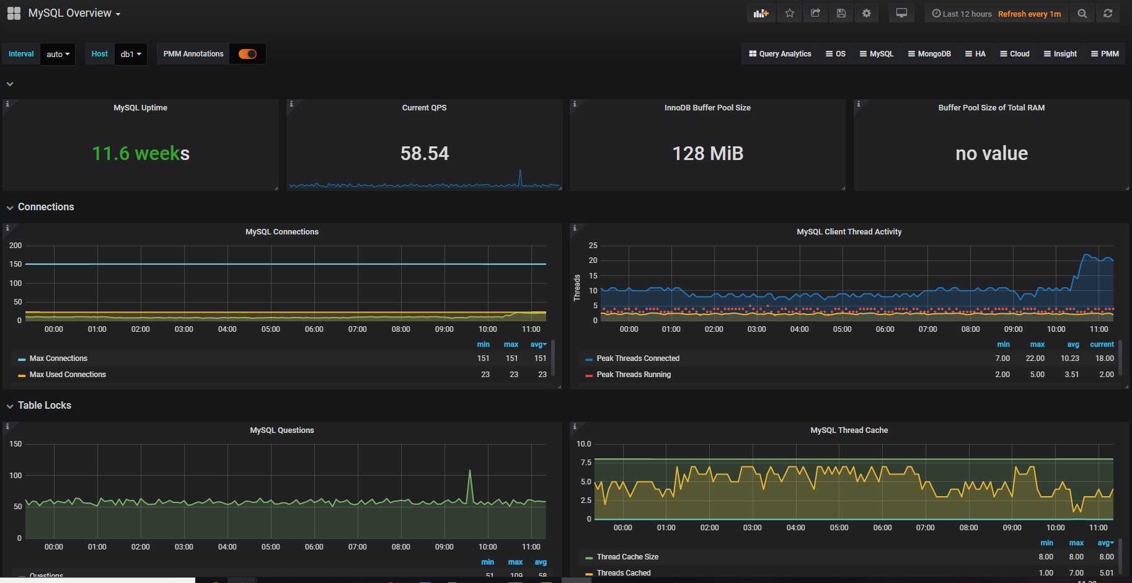This screenshot has width=1132, height=583.
Task: Open info icon on MySQL Thread Cache panel
Action: (x=575, y=427)
